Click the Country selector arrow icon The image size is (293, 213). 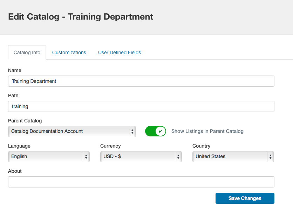tap(270, 157)
